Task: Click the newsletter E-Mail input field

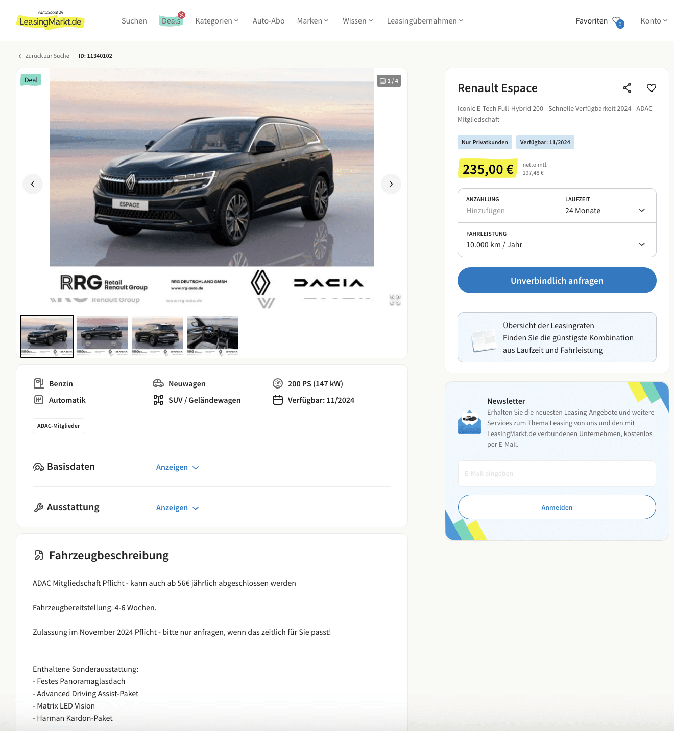Action: pyautogui.click(x=557, y=473)
